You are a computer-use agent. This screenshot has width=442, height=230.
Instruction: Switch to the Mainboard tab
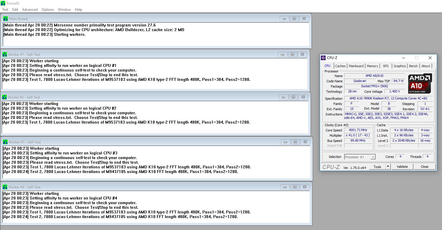[356, 66]
